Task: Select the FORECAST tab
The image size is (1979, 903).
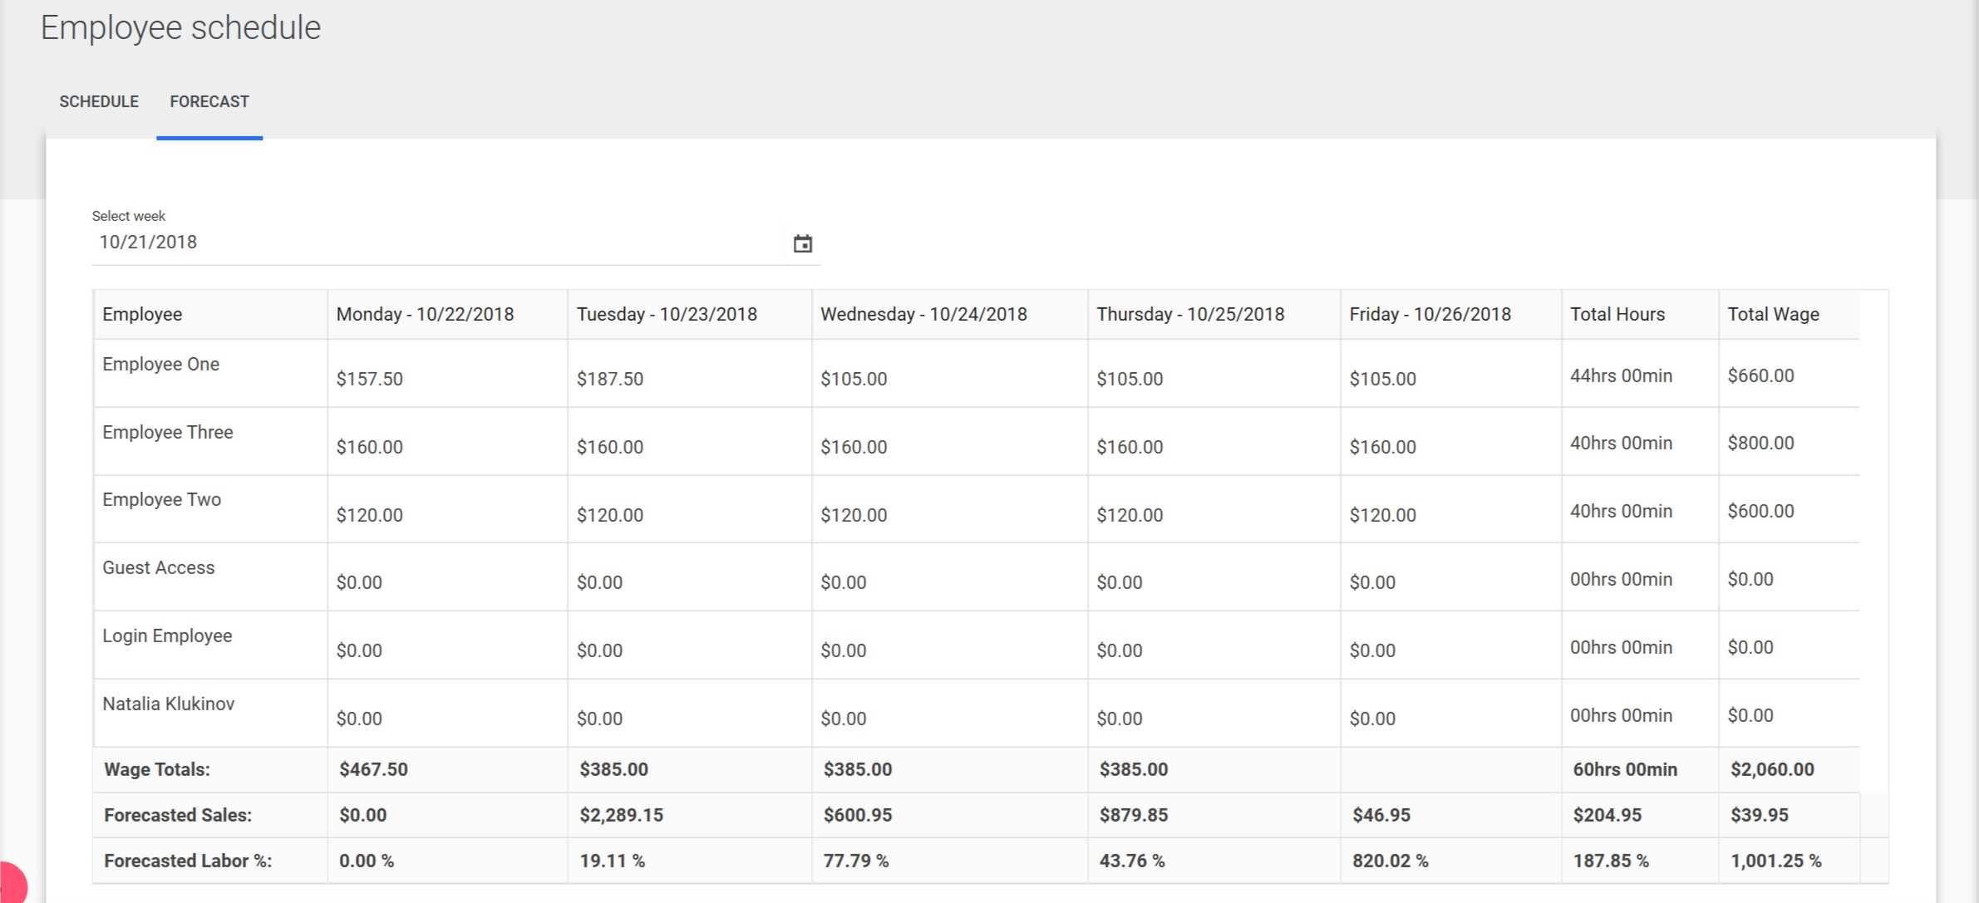Action: pos(209,101)
